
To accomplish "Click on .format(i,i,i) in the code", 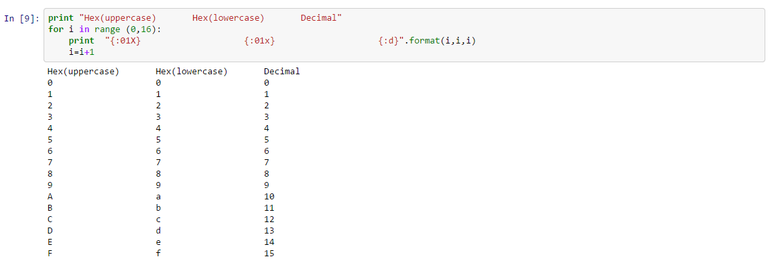I will (443, 41).
